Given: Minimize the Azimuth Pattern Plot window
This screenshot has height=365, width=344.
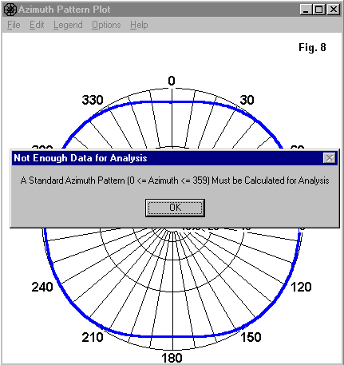Looking at the screenshot, I should pos(306,10).
